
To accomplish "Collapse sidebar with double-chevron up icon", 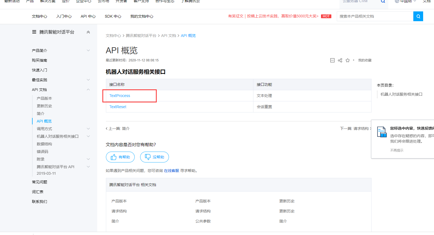I will pyautogui.click(x=88, y=32).
